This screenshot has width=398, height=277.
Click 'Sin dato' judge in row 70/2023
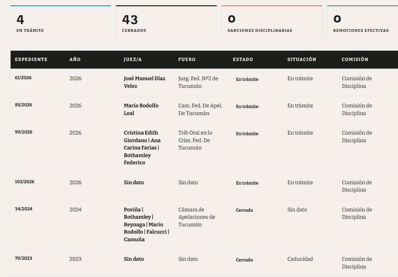[x=134, y=259]
